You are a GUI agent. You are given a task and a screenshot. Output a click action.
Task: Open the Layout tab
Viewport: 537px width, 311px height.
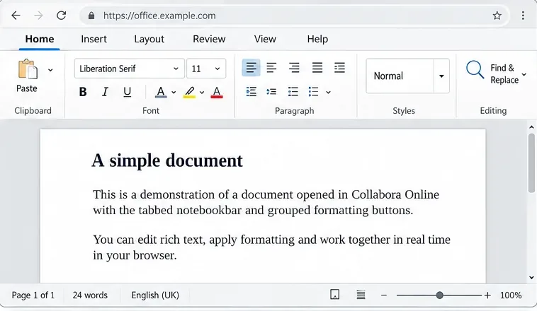149,39
